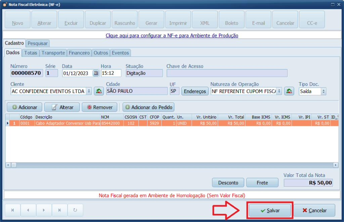Click the client lookup icon next to Cliente
The width and height of the screenshot is (344, 222).
[99, 91]
